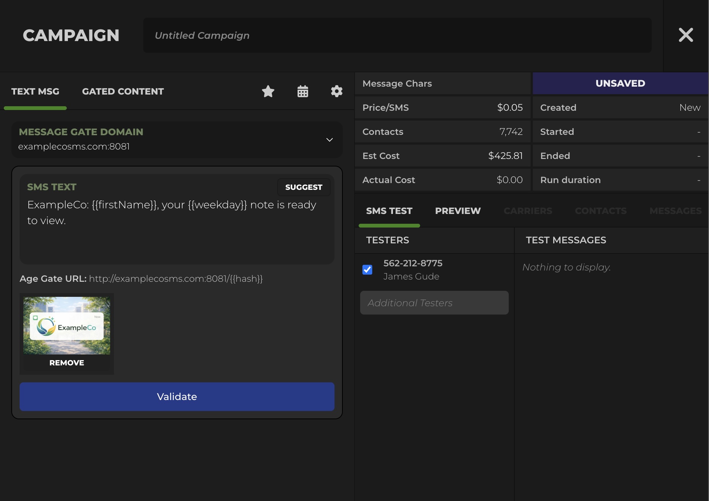Click the blue Validate button
This screenshot has width=709, height=501.
[177, 397]
